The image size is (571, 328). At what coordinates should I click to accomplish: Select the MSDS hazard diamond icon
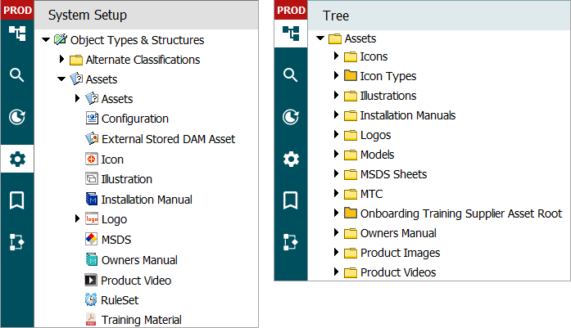click(92, 240)
